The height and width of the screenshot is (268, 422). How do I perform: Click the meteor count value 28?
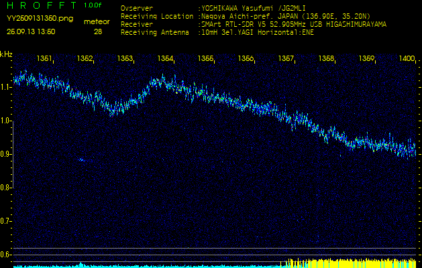[99, 31]
